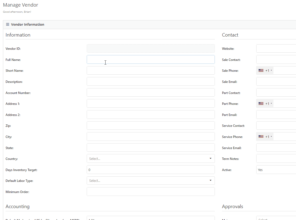Click the Address 2 field
Screen dimensions: 296x220
click(151, 115)
